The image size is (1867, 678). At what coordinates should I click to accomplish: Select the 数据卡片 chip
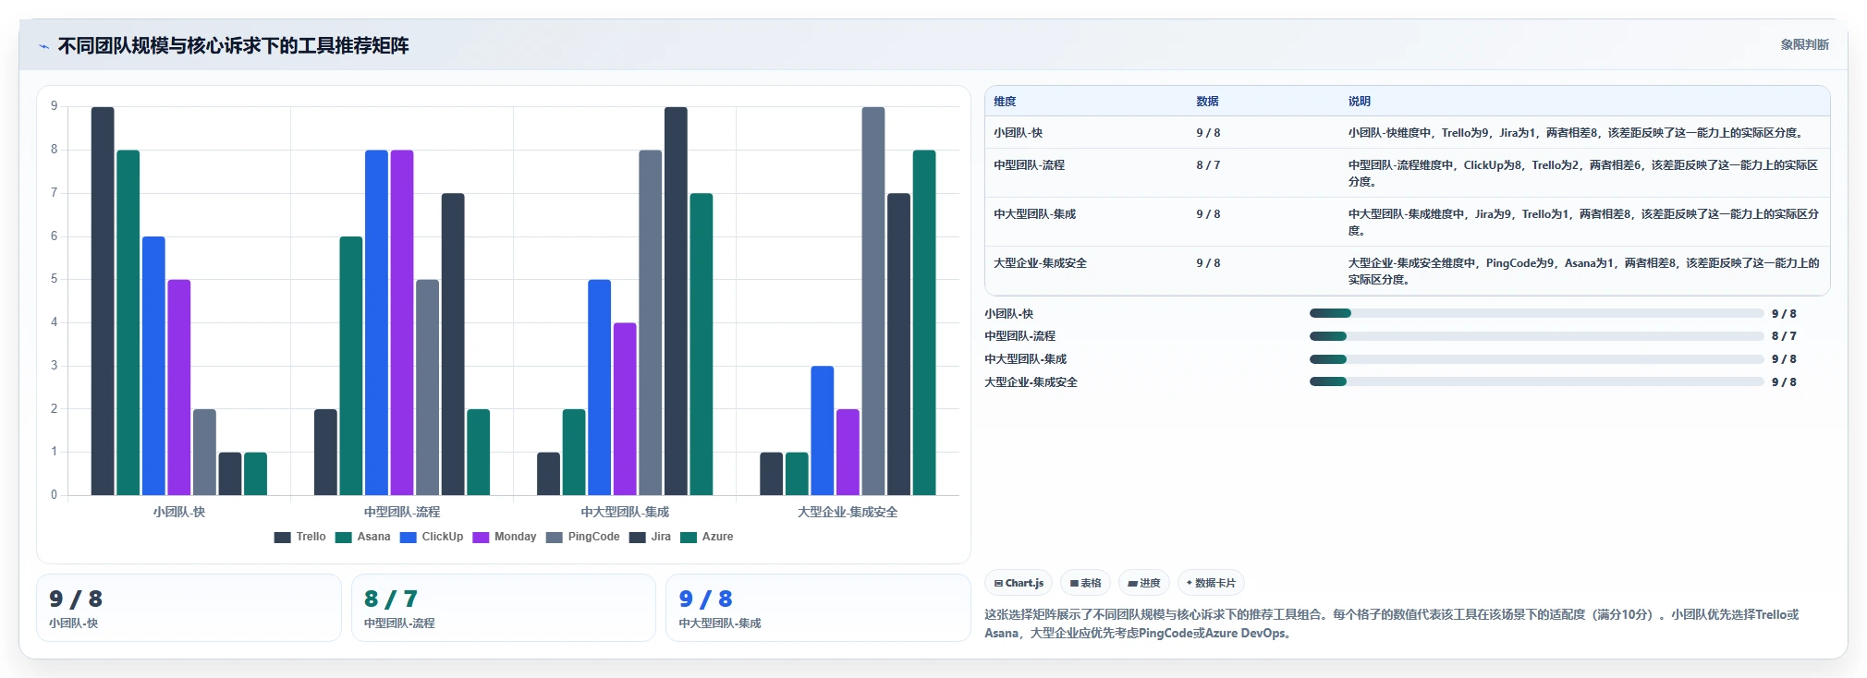click(1211, 583)
